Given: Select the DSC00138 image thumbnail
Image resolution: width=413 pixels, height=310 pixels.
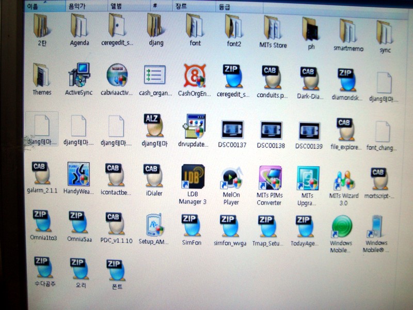Looking at the screenshot, I should 271,130.
